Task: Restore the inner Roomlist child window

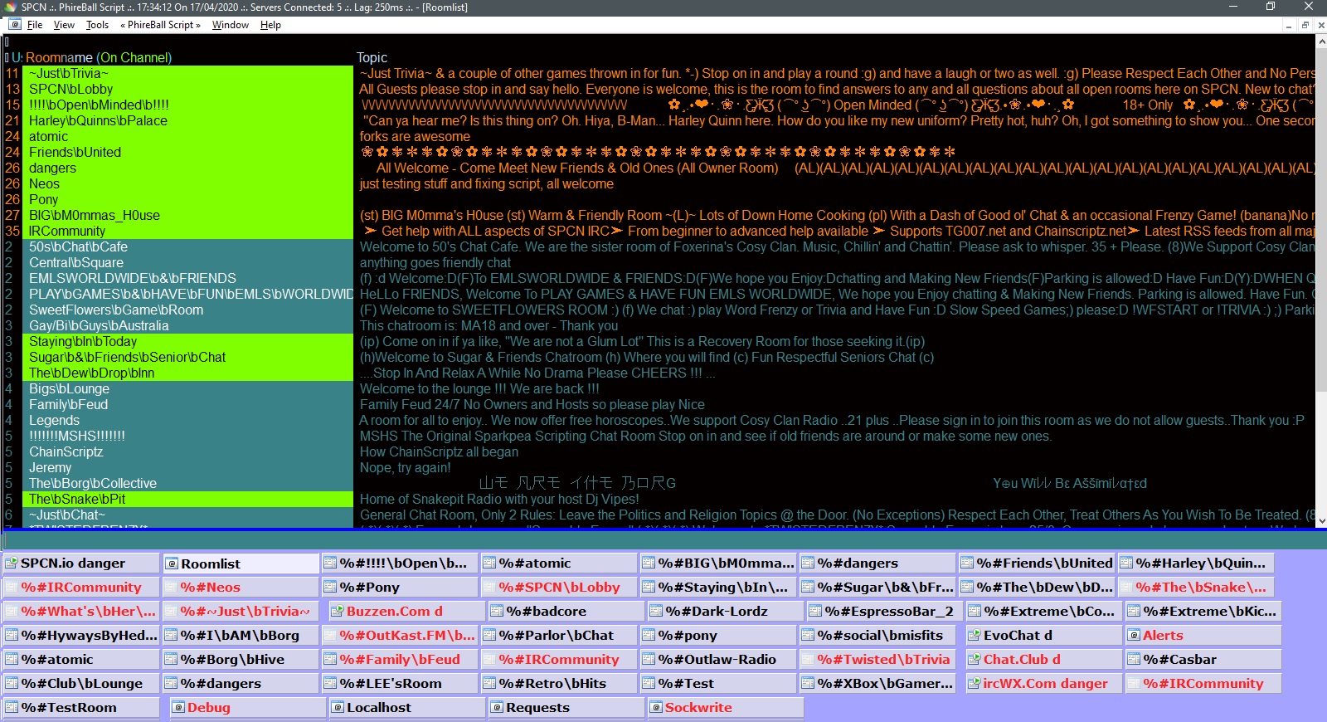Action: [x=1305, y=25]
